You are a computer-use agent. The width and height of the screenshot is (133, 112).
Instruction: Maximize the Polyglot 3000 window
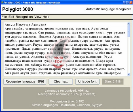pos(128,3)
